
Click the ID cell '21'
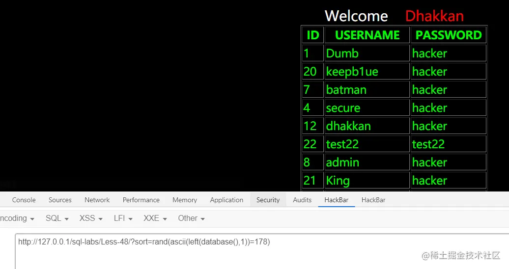pos(313,181)
